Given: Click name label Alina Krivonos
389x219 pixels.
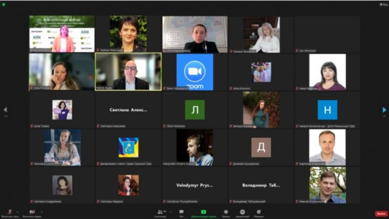Looking at the screenshot, I should (242, 89).
